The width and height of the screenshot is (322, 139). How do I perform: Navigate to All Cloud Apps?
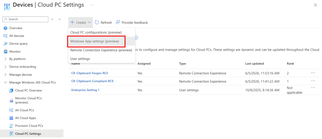tap(25, 118)
